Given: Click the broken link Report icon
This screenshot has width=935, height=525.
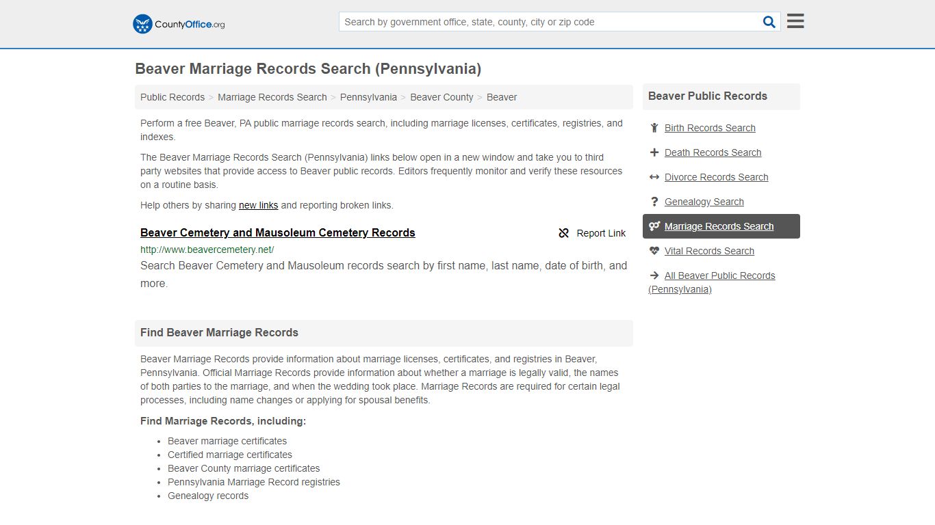Looking at the screenshot, I should pyautogui.click(x=564, y=233).
